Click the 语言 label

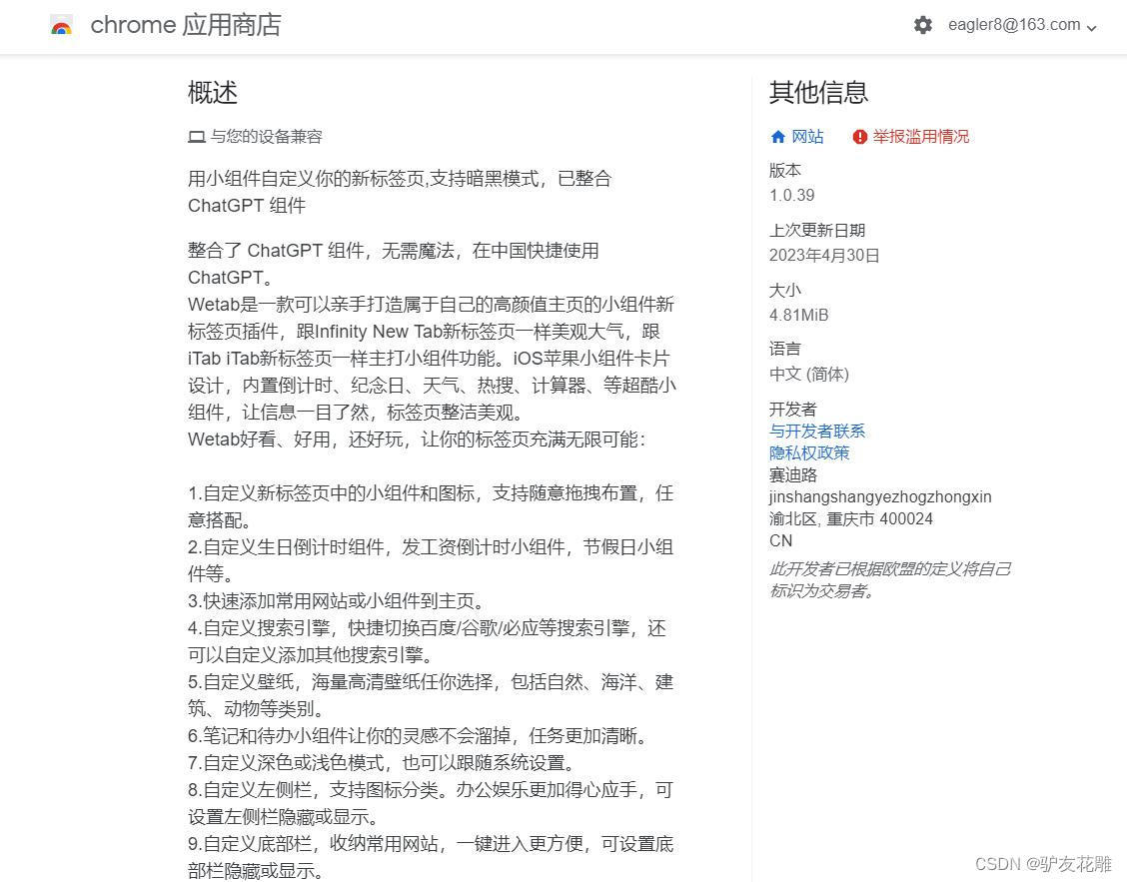pyautogui.click(x=785, y=350)
